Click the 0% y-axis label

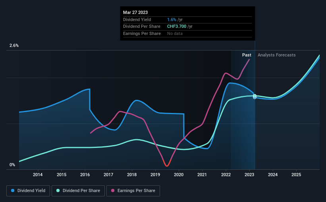click(12, 165)
